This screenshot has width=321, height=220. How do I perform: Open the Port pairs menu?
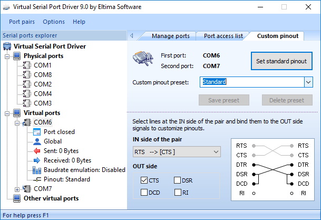[x=22, y=22]
